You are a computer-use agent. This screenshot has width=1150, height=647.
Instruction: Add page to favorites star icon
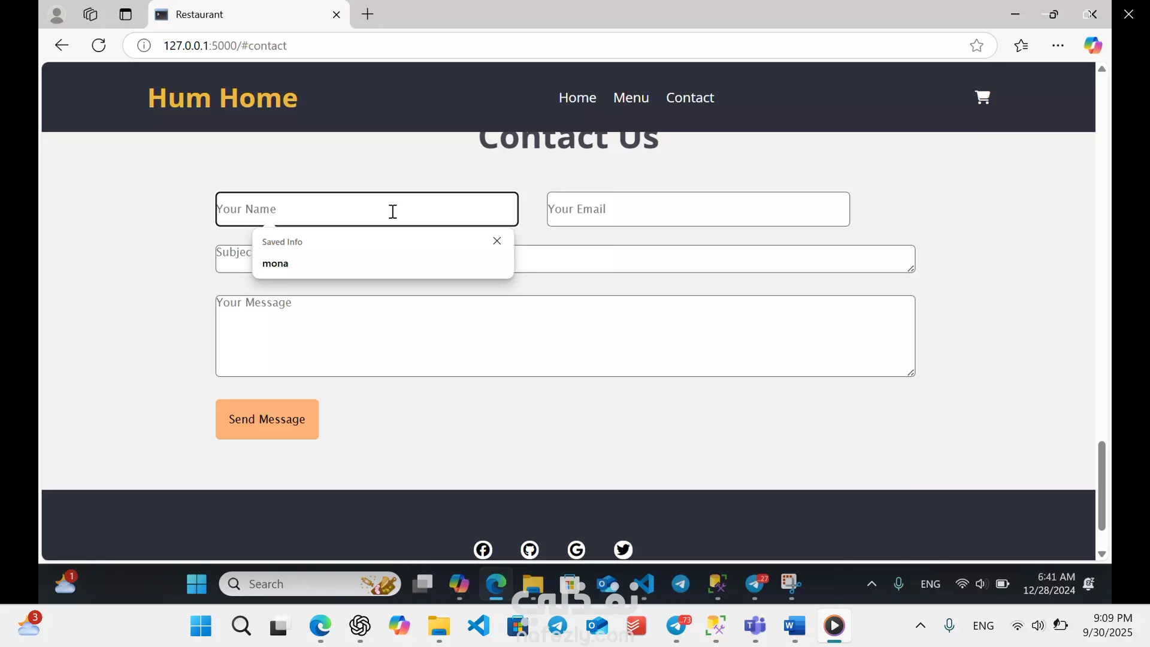[976, 46]
